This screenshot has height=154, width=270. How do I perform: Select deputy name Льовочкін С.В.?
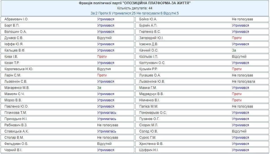(16, 82)
